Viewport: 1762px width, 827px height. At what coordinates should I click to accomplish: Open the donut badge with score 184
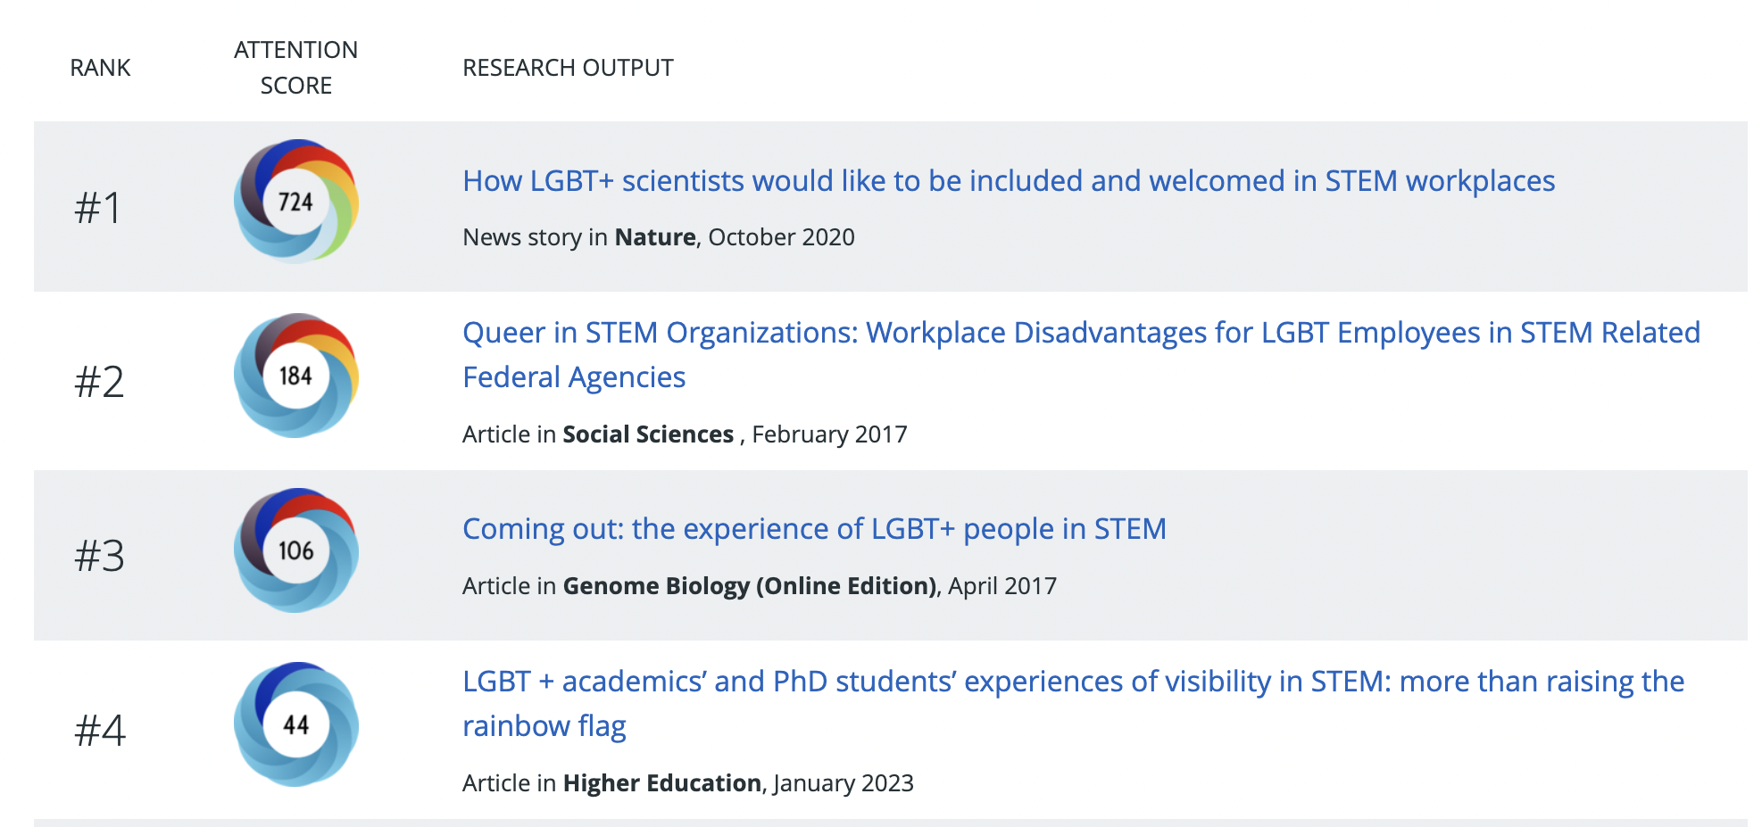295,376
